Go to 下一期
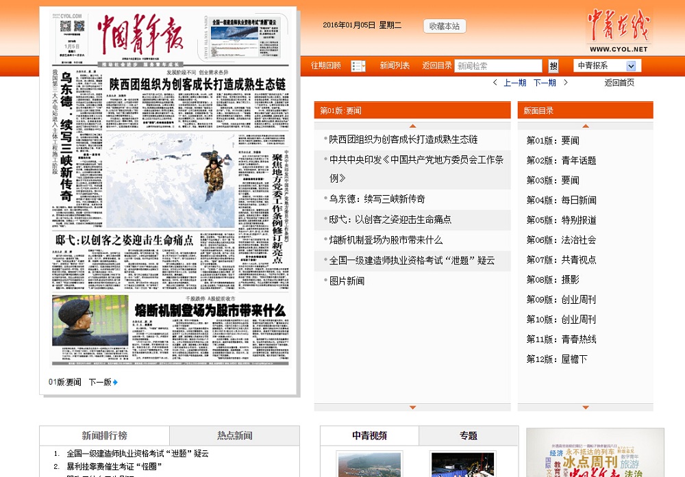Viewport: 685px width, 477px height. [545, 83]
